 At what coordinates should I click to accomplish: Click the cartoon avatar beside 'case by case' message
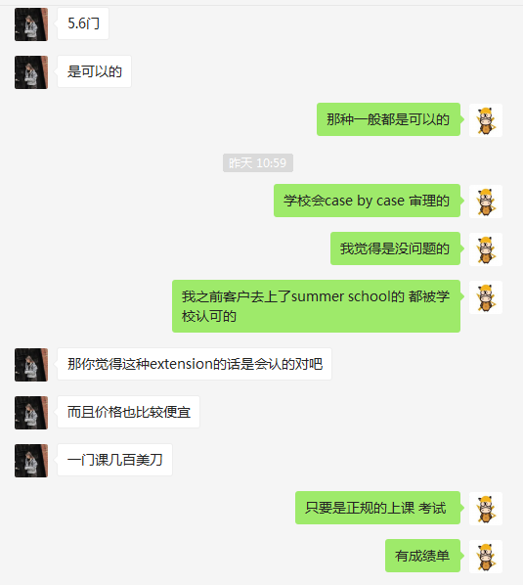click(486, 202)
